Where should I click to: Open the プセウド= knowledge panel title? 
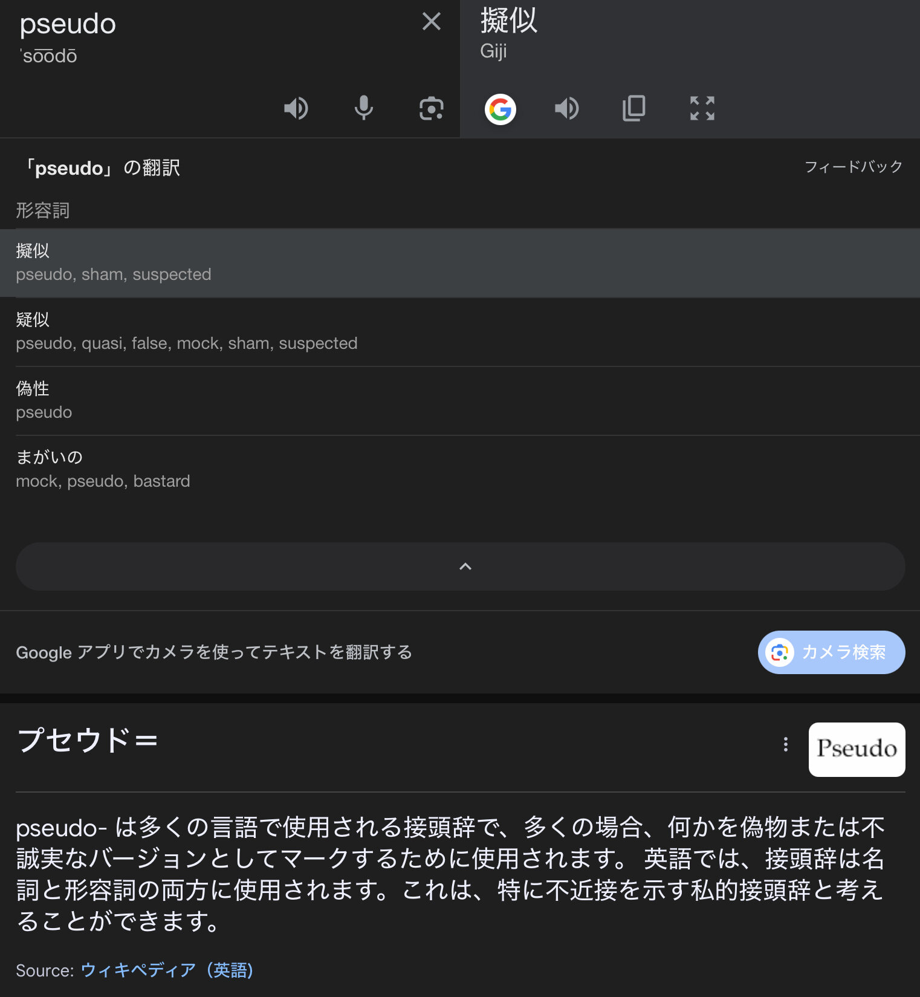tap(88, 741)
